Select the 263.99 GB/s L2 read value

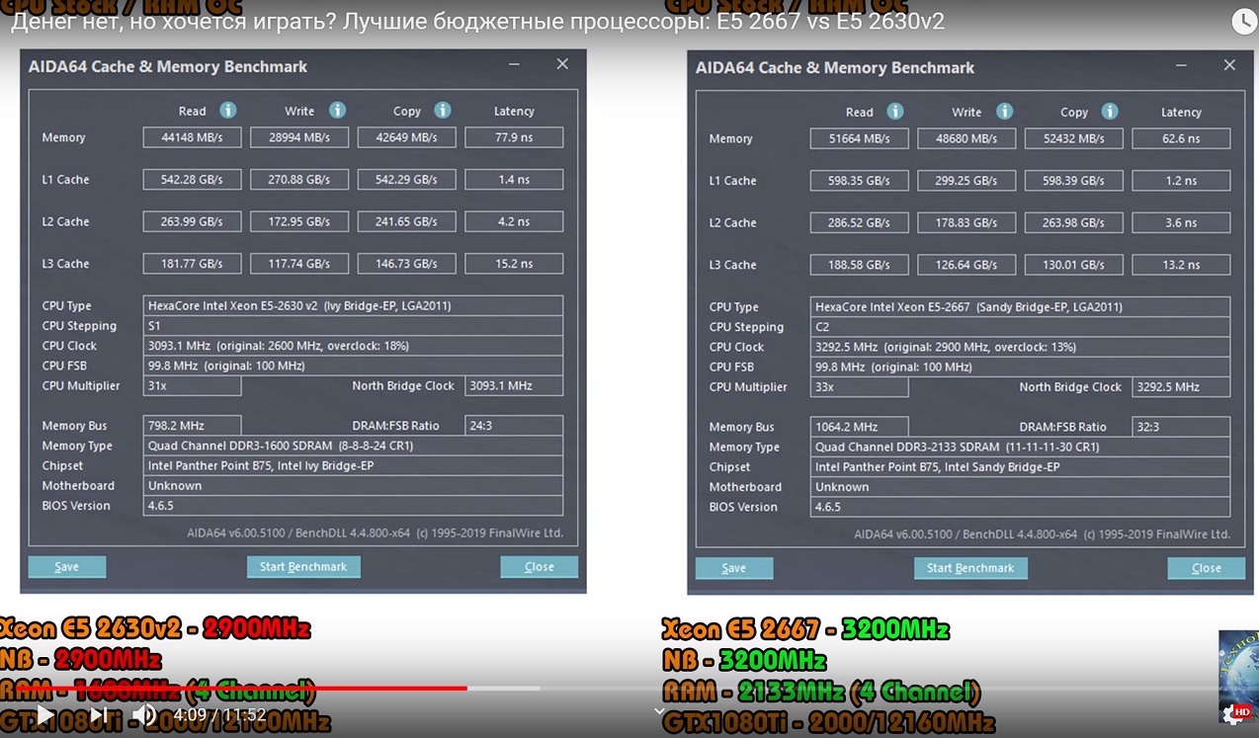193,221
